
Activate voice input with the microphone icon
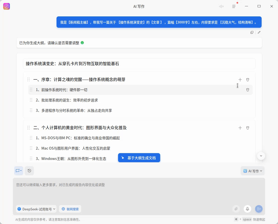(247, 209)
